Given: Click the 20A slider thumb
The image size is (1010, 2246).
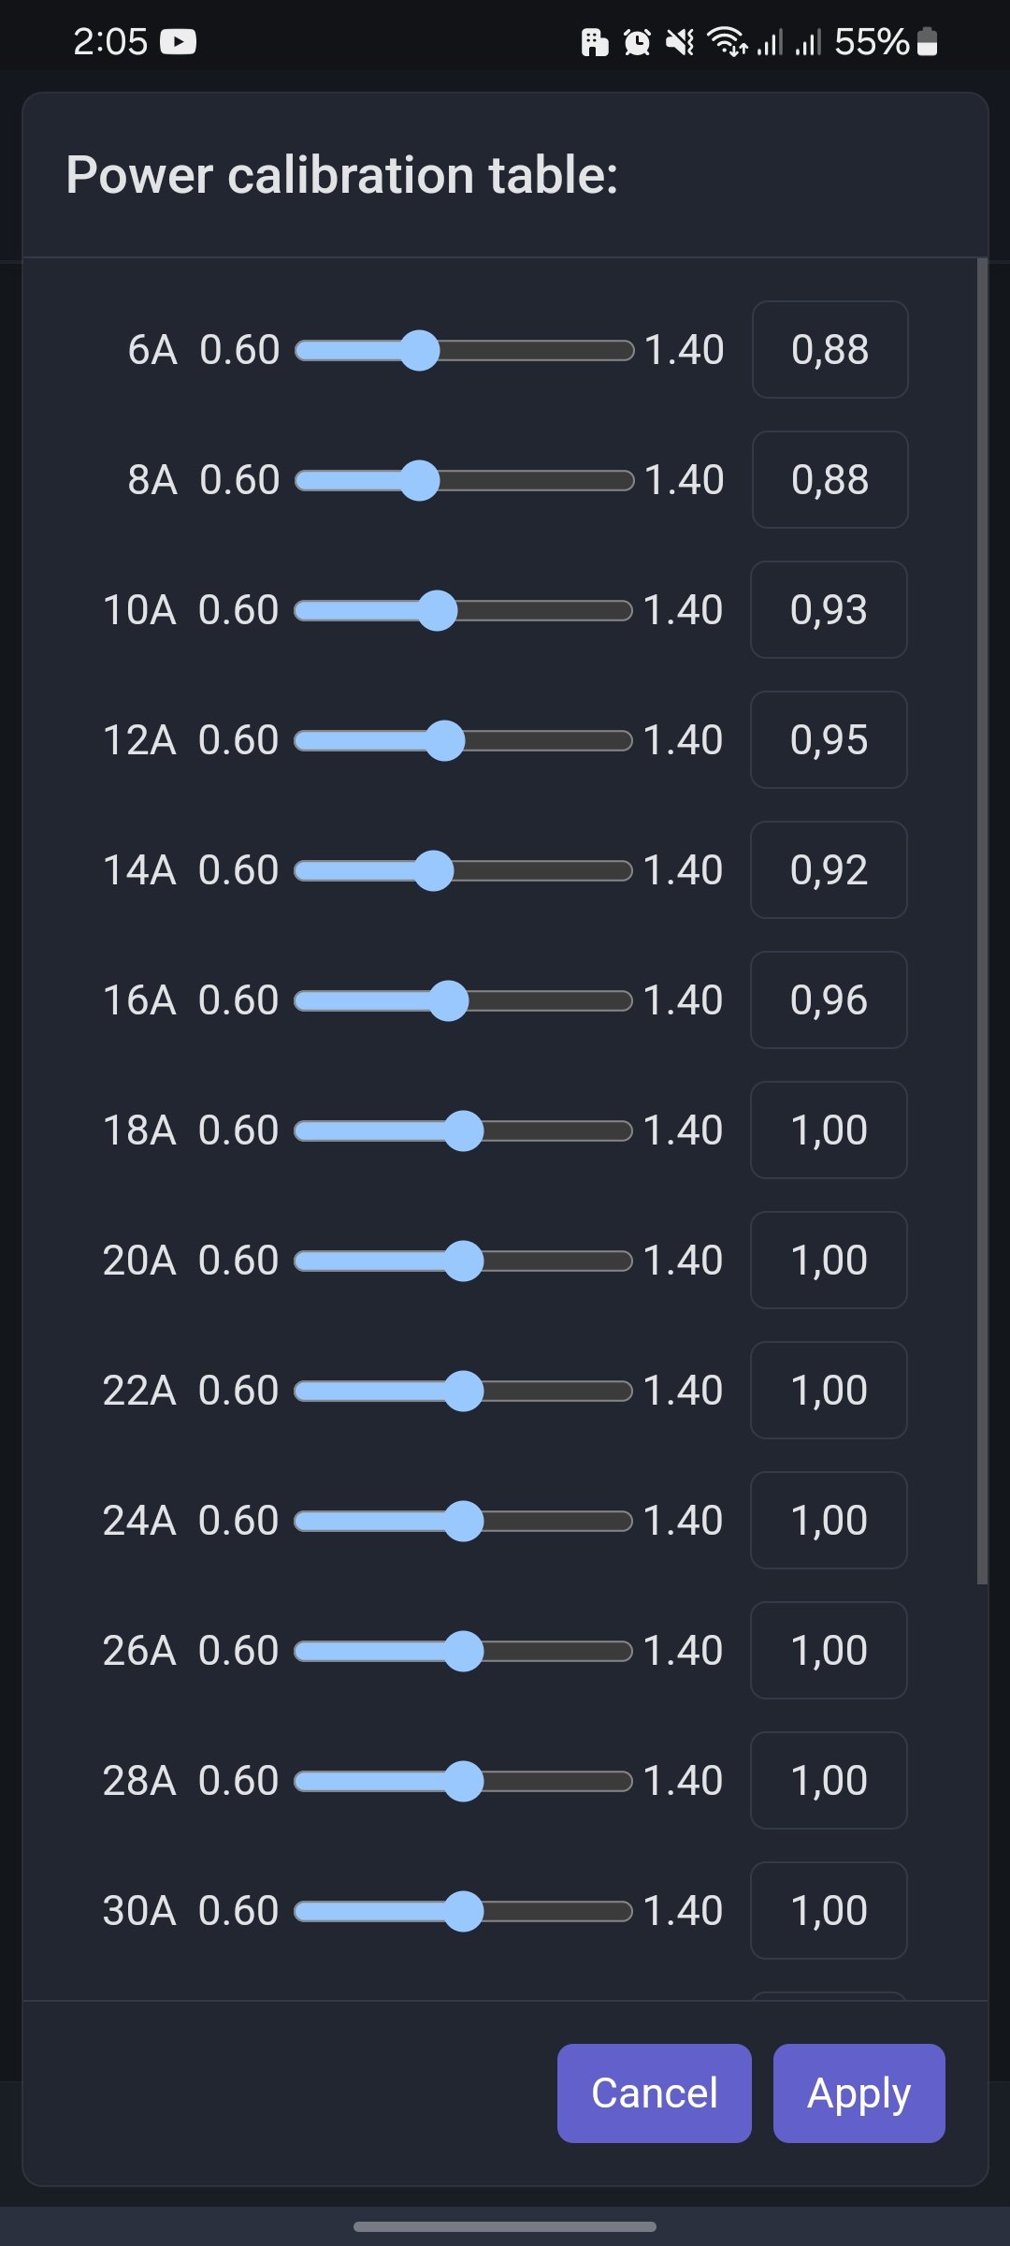Looking at the screenshot, I should click(x=464, y=1262).
